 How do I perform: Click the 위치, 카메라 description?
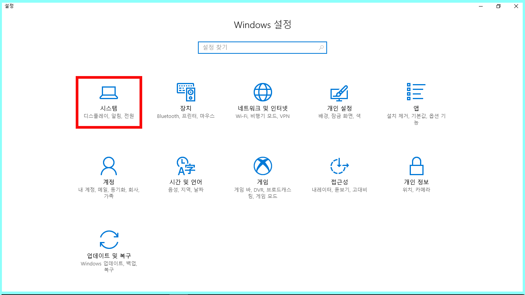tap(416, 190)
